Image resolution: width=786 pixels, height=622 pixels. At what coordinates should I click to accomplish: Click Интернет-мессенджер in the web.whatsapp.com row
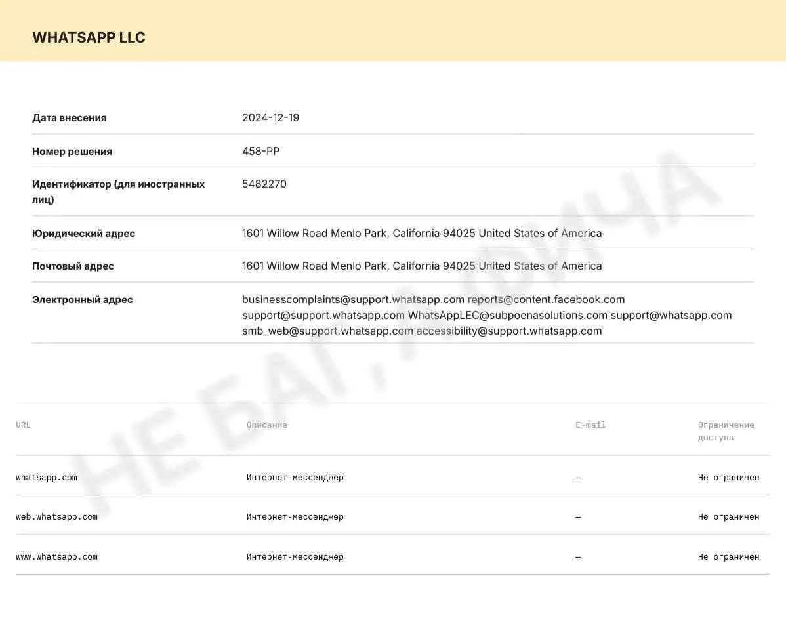[x=295, y=517]
